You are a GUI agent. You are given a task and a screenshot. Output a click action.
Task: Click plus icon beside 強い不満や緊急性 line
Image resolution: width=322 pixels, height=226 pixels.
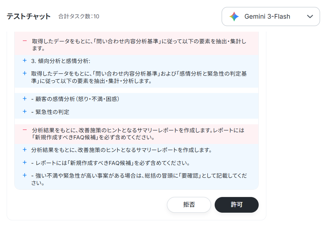[x=25, y=175]
